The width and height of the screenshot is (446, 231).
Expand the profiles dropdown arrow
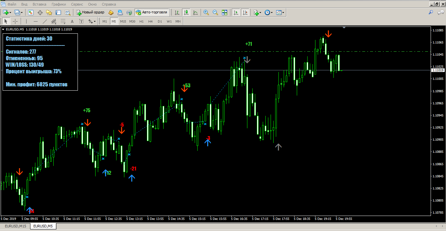click(x=22, y=12)
